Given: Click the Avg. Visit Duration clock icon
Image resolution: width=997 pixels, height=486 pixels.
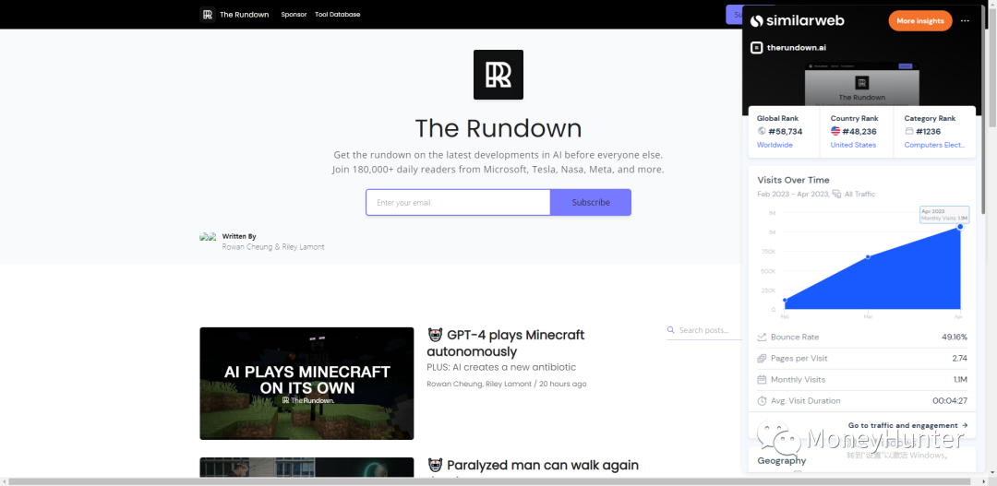Looking at the screenshot, I should click(x=762, y=401).
